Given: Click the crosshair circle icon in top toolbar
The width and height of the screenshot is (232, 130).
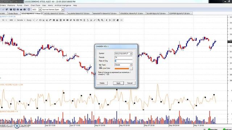Looking at the screenshot, I should pyautogui.click(x=29, y=9).
